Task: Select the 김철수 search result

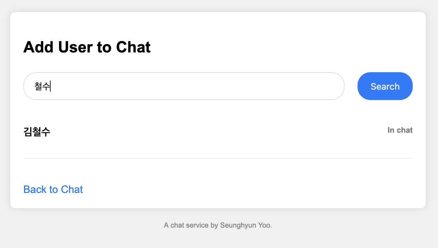Action: coord(37,132)
